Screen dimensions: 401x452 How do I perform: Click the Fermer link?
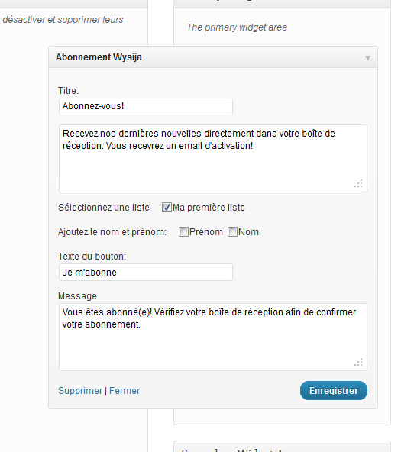[x=125, y=391]
